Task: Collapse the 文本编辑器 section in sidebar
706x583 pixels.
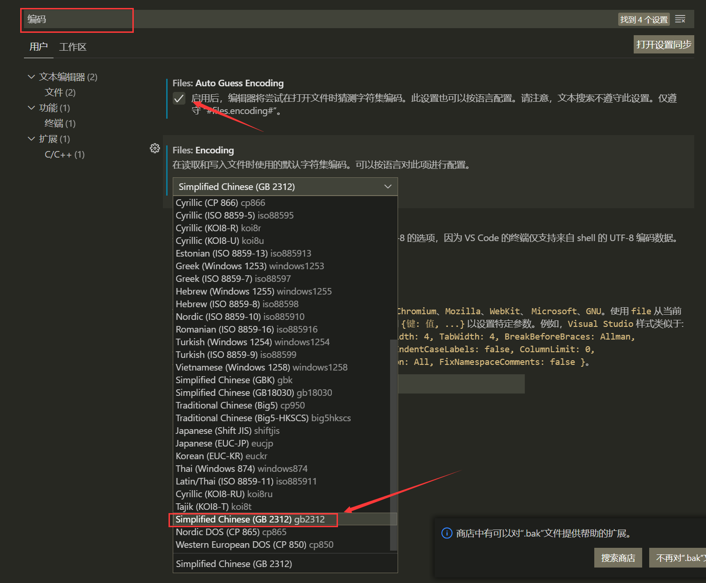Action: [31, 76]
